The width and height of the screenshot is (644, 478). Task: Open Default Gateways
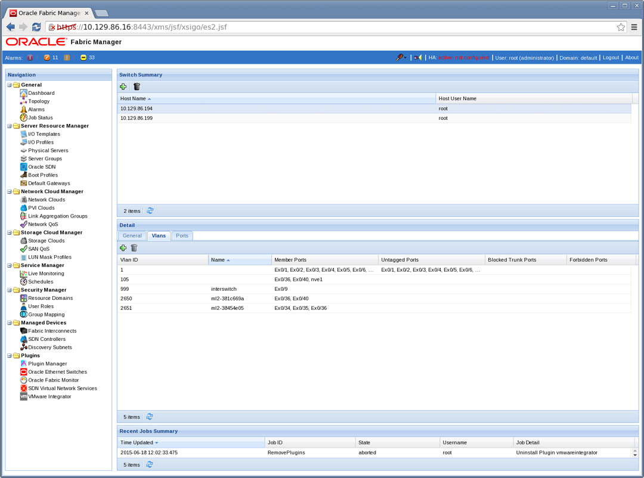[x=49, y=183]
